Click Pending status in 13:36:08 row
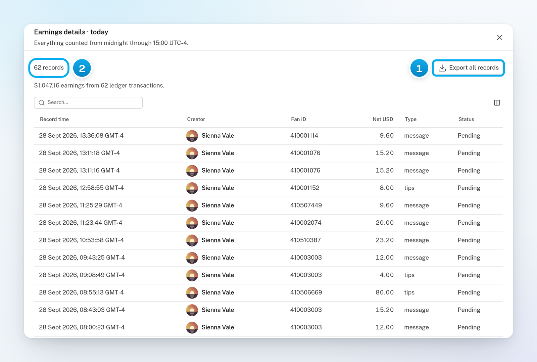 469,136
